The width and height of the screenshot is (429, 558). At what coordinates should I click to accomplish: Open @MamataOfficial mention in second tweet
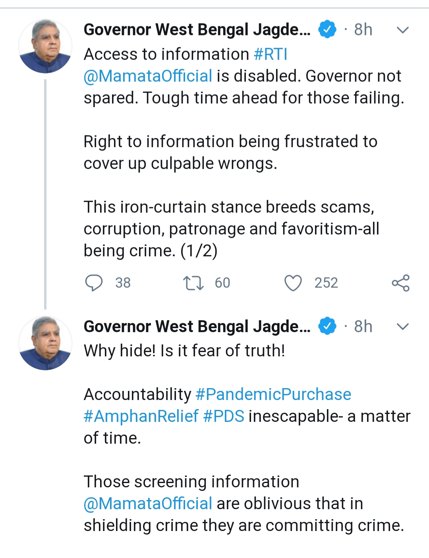(x=148, y=504)
